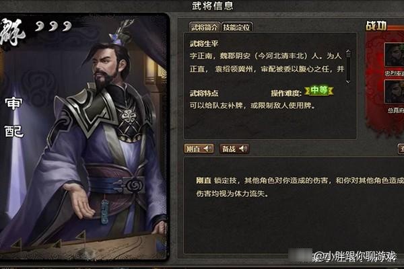Viewport: 404px width, 269px height.
Task: Click the 审配 character portrait card
Action: coord(84,137)
